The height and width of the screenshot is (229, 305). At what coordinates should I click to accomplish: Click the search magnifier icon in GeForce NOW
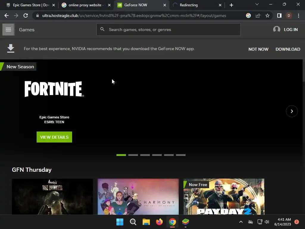[x=102, y=30]
